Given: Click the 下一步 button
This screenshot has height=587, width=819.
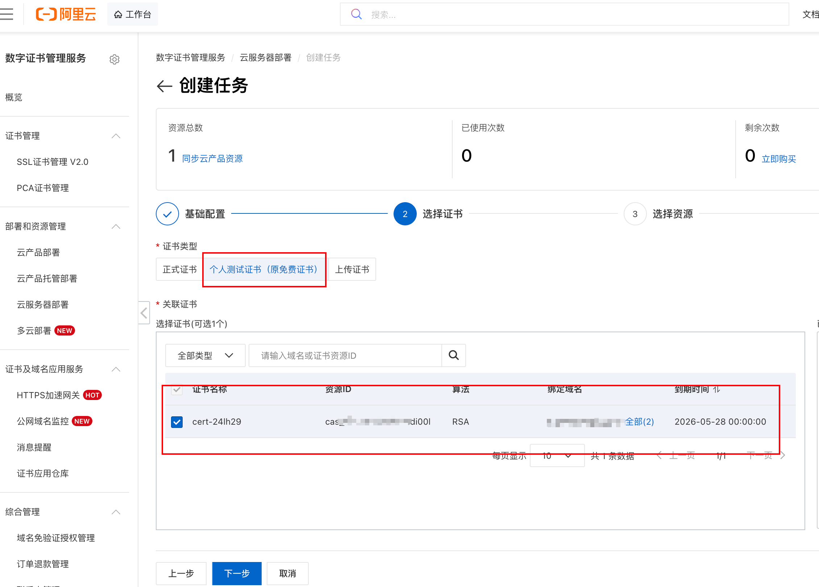Looking at the screenshot, I should (237, 573).
